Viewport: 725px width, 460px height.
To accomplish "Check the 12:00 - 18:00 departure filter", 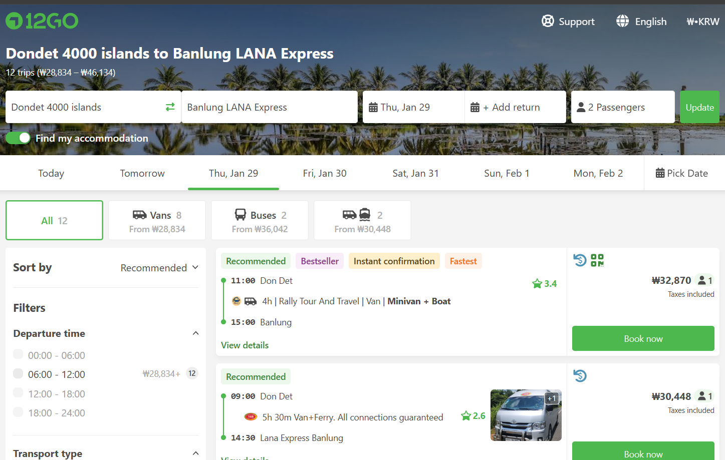I will tap(18, 393).
